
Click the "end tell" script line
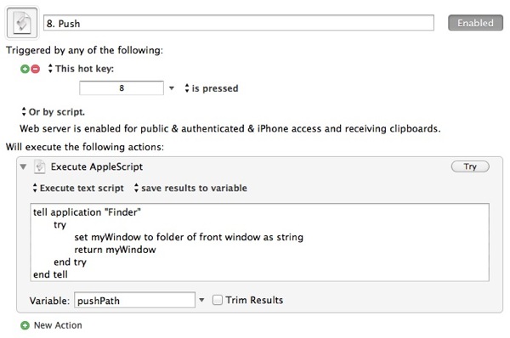(x=50, y=274)
